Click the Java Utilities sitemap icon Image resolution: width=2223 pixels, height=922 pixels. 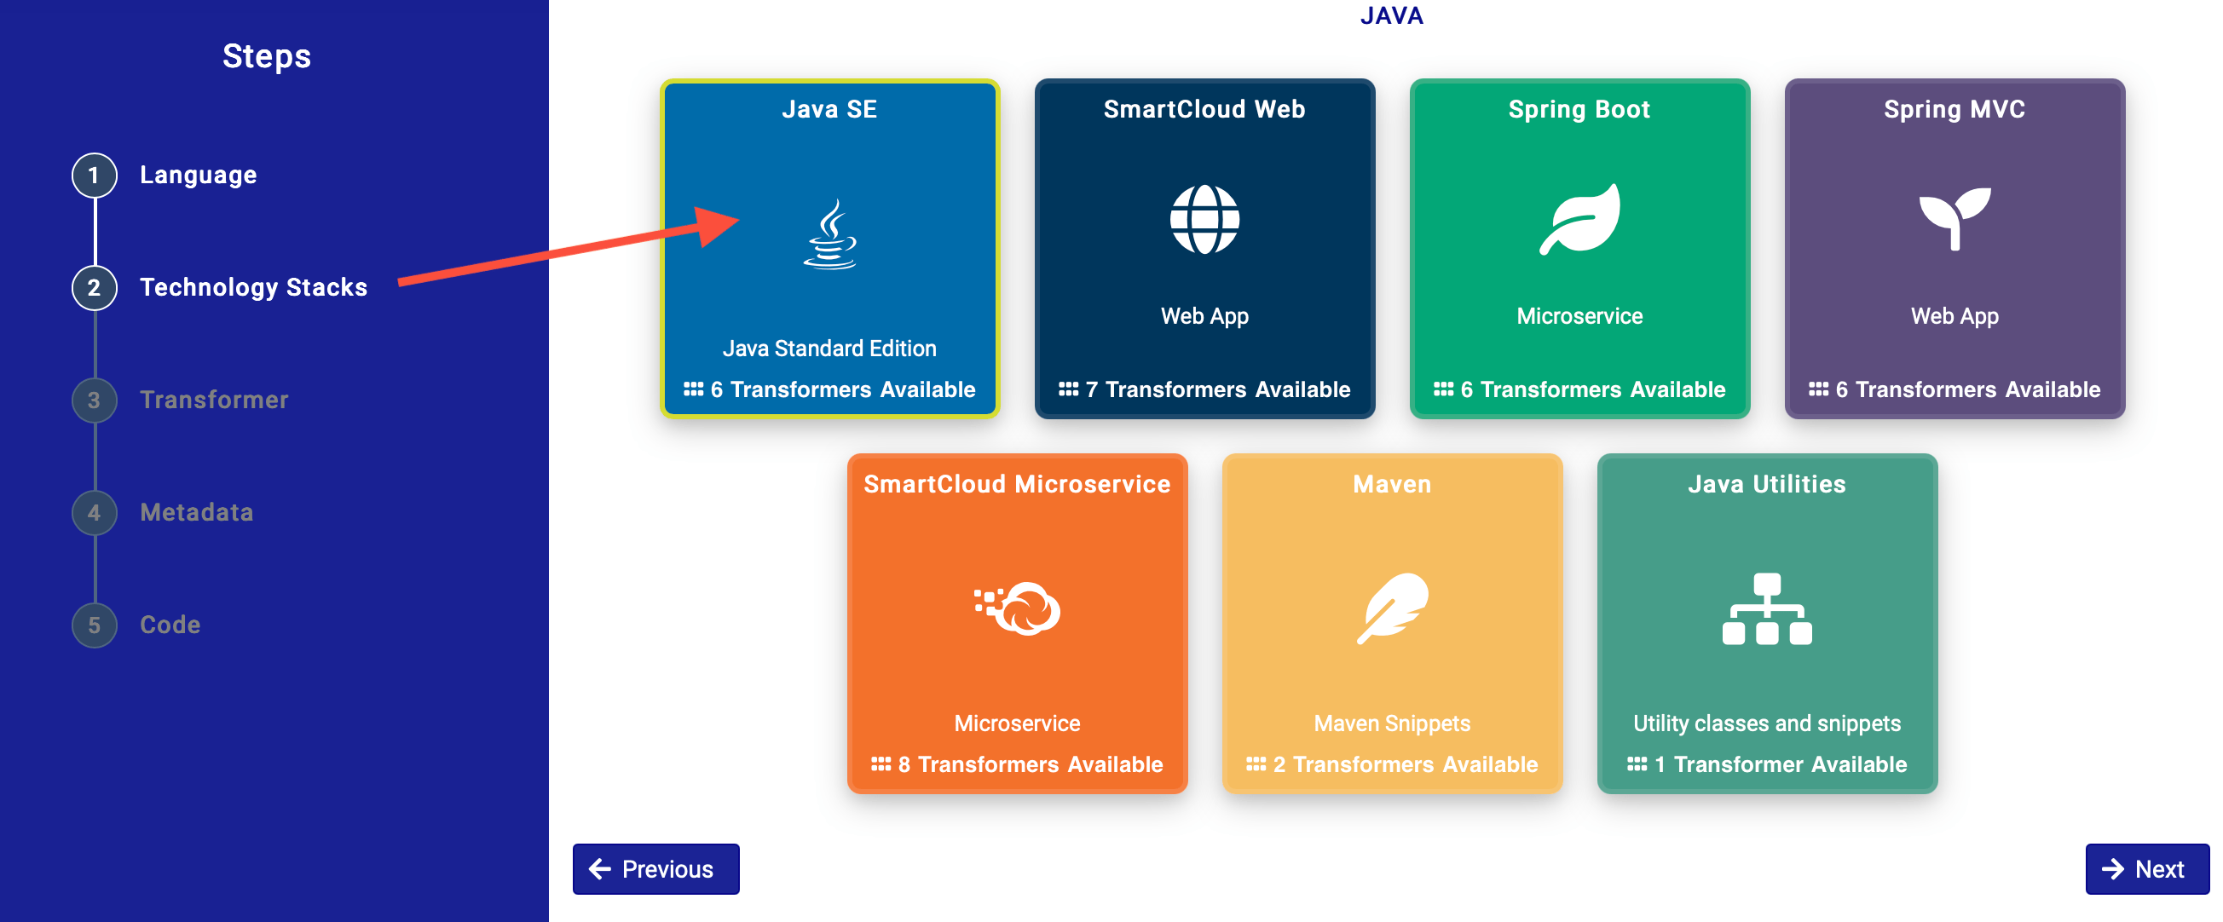(1766, 609)
